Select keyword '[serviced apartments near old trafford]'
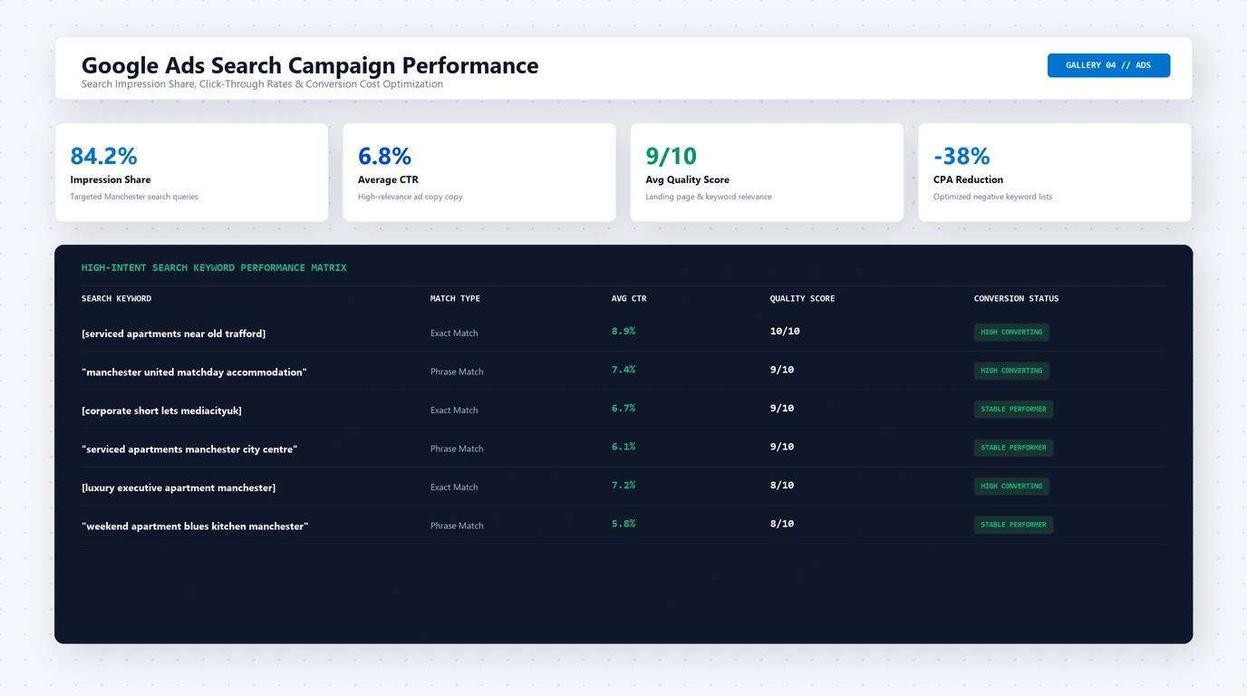The image size is (1247, 696). click(x=174, y=333)
